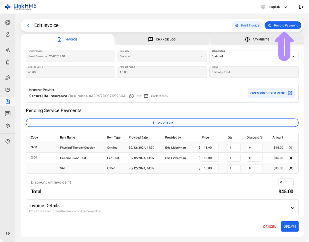
Task: Click the CANCEL button
Action: point(269,227)
